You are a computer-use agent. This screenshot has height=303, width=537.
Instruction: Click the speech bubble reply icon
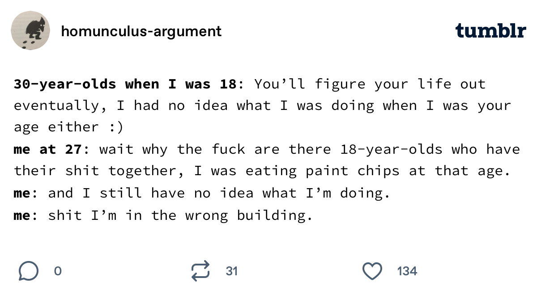pyautogui.click(x=28, y=271)
